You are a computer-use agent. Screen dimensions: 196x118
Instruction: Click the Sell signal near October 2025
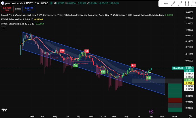point(87,51)
